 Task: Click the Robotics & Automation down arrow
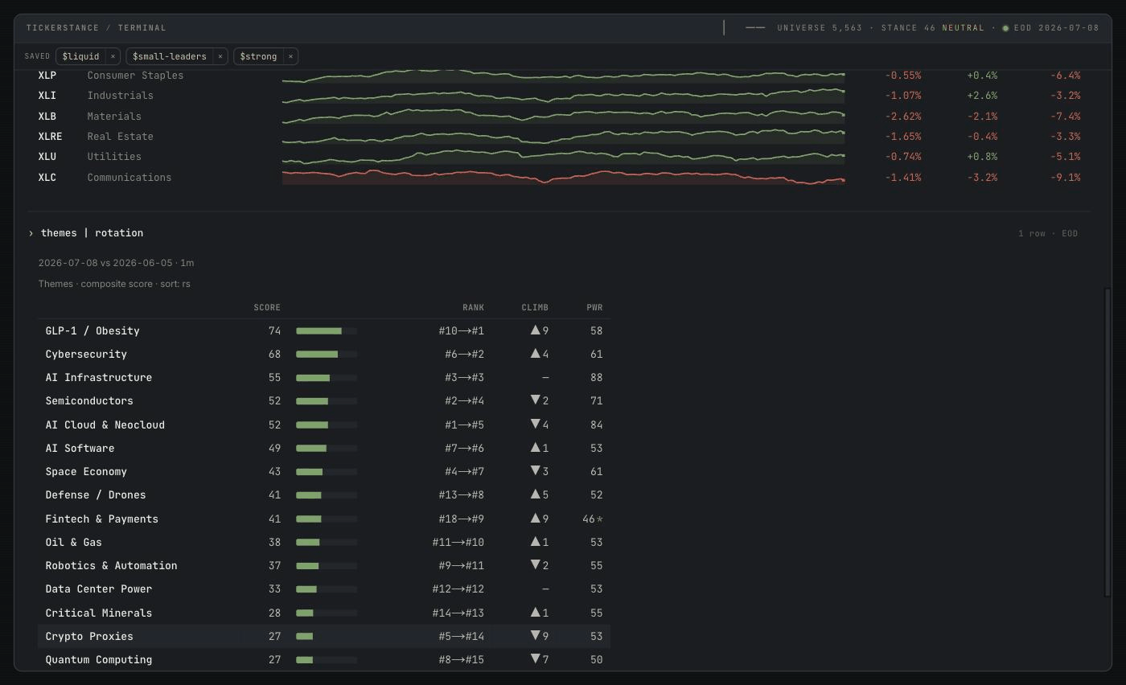[x=535, y=565]
